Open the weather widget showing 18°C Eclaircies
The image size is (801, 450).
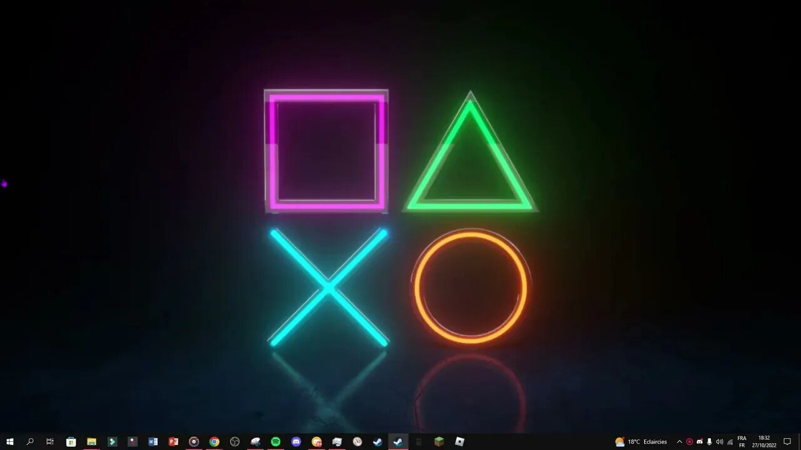(641, 442)
